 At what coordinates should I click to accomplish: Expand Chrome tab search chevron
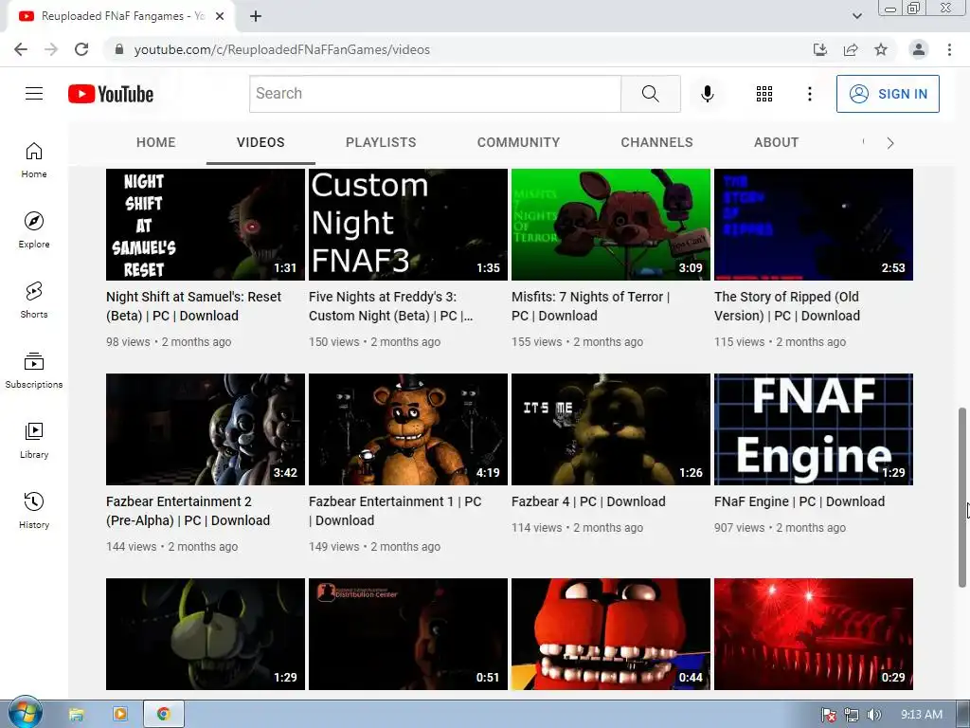click(856, 16)
